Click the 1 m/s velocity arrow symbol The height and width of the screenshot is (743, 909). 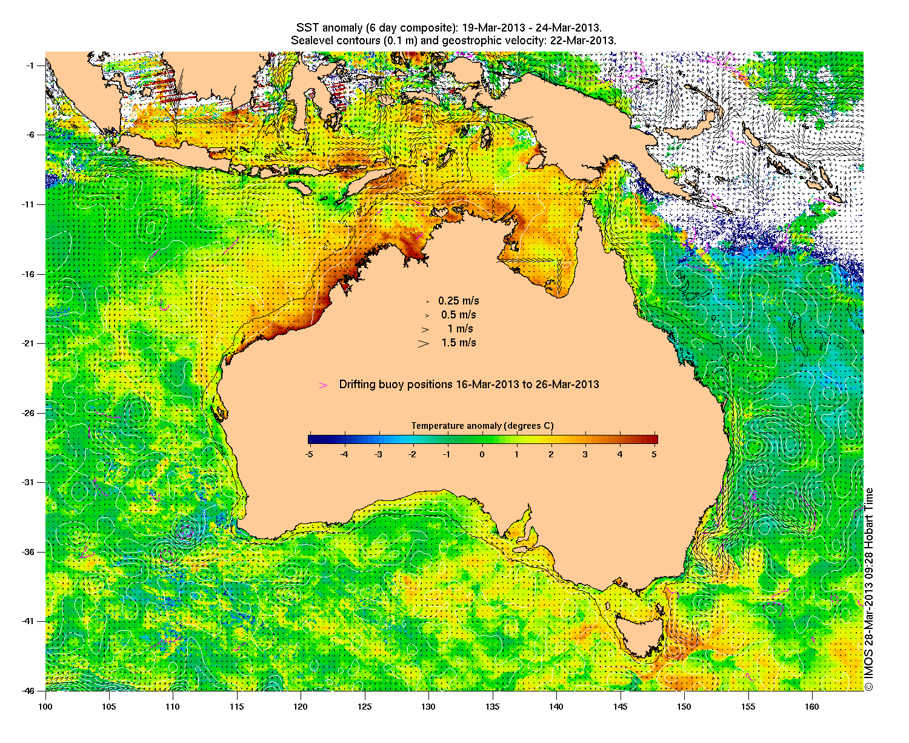(425, 329)
